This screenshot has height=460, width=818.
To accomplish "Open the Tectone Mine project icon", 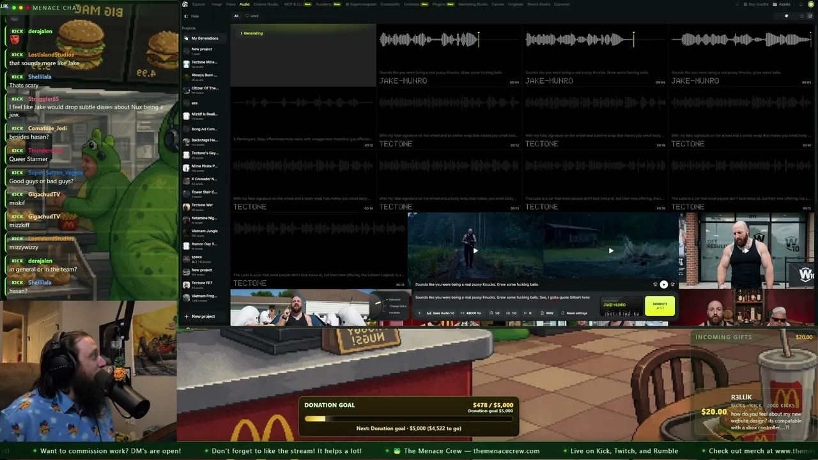I will point(187,63).
